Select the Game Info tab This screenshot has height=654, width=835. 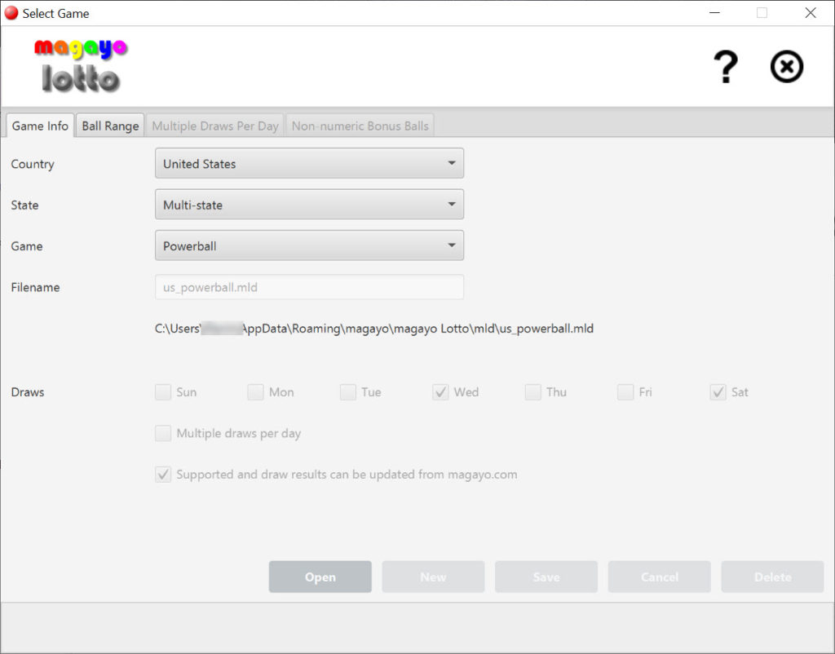[x=40, y=126]
